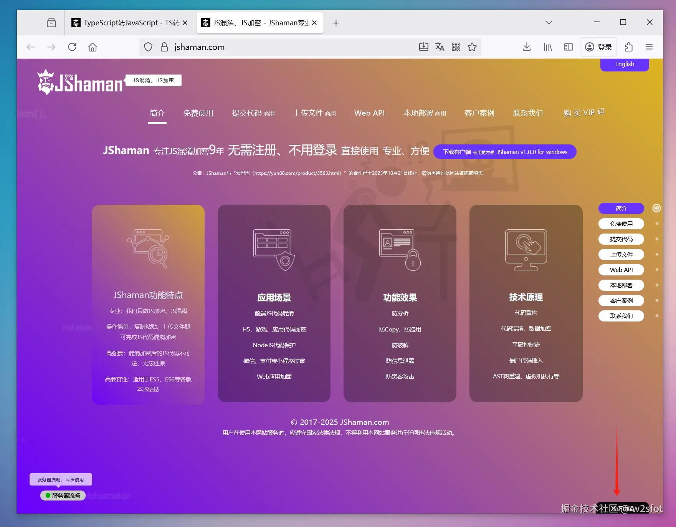Select the 简介 navigation item
The image size is (676, 527).
point(157,113)
